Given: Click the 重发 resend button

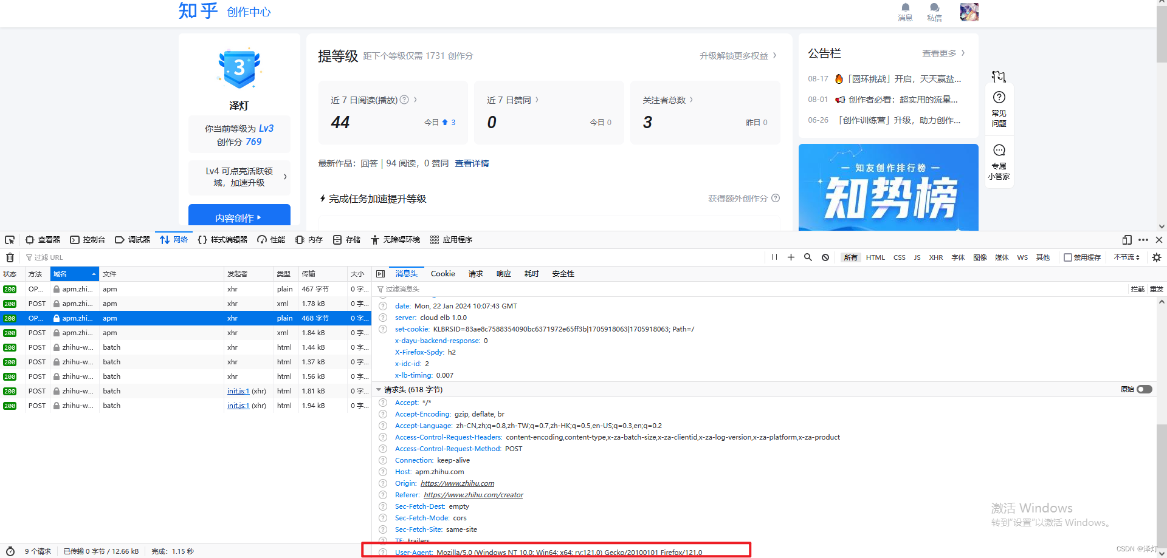Looking at the screenshot, I should coord(1156,289).
